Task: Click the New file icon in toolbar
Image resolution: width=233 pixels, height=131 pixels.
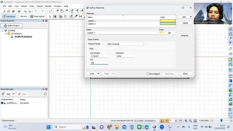Action: [x=4, y=11]
